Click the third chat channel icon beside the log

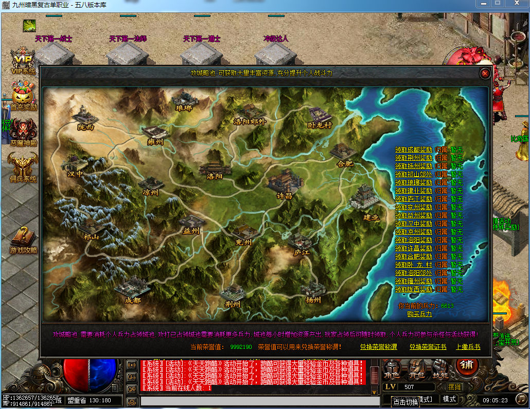point(132,389)
